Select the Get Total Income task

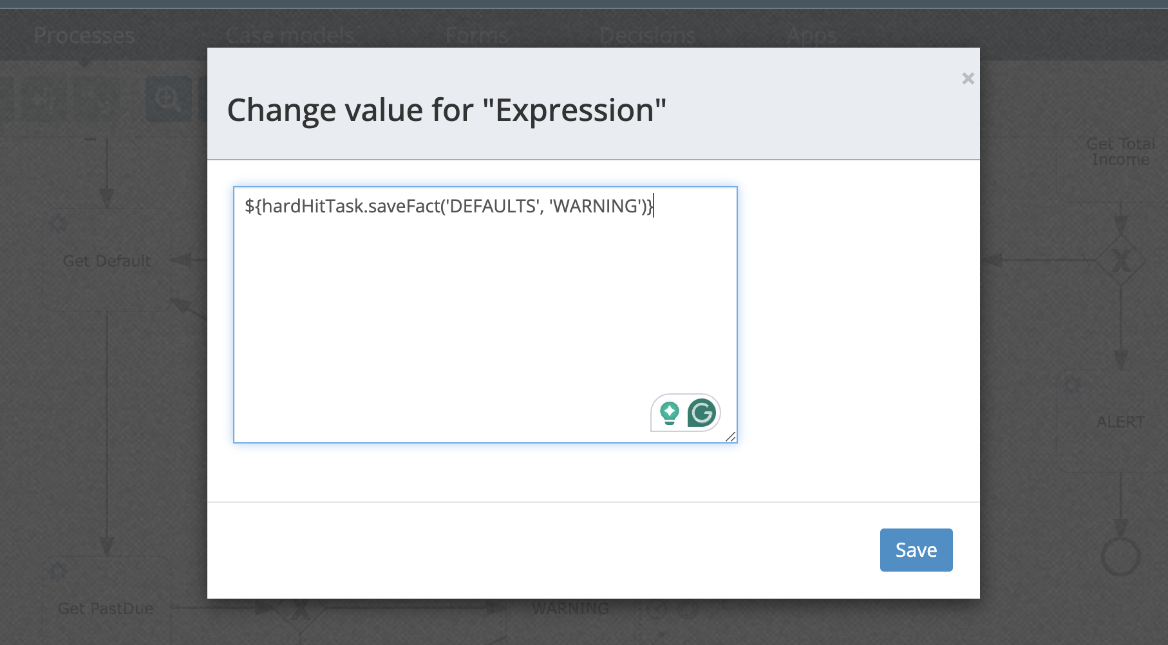coord(1120,152)
